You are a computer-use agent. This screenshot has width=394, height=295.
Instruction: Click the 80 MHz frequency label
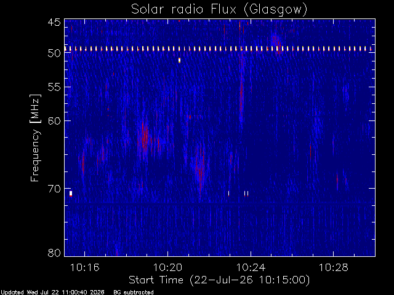click(x=54, y=253)
